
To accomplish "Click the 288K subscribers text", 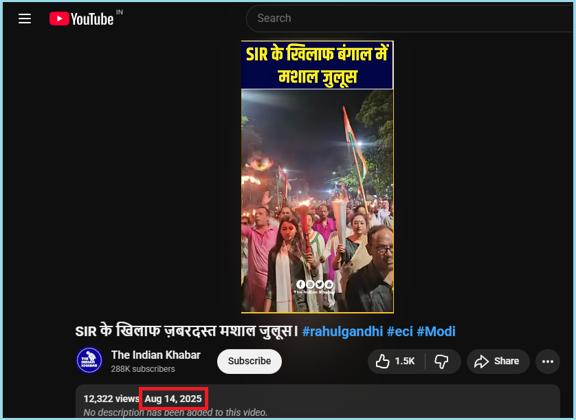I will tap(143, 369).
